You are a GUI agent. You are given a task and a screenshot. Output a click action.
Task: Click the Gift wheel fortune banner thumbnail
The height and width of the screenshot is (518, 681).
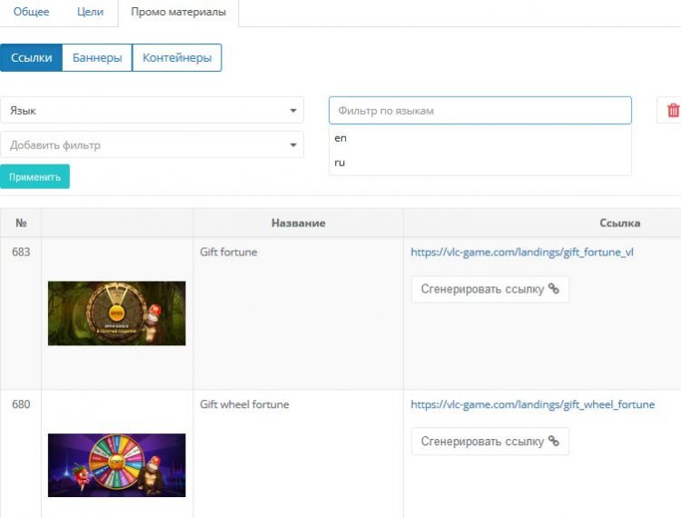(116, 464)
